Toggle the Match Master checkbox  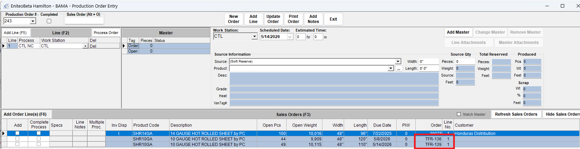[x=459, y=114]
